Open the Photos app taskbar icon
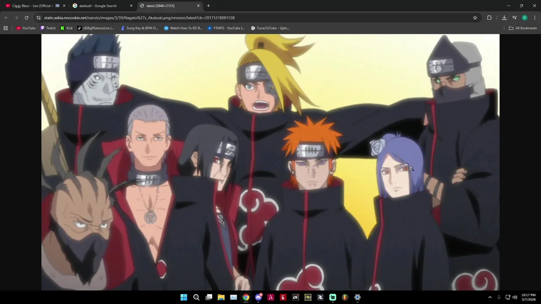541x304 pixels. point(233,297)
